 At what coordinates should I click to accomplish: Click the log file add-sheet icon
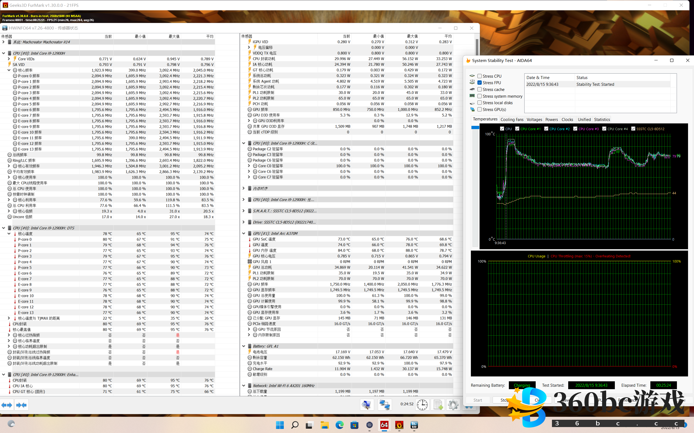point(438,405)
